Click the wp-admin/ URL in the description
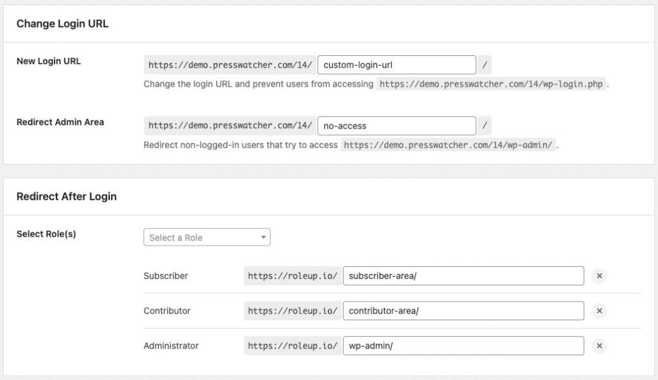 pos(448,145)
